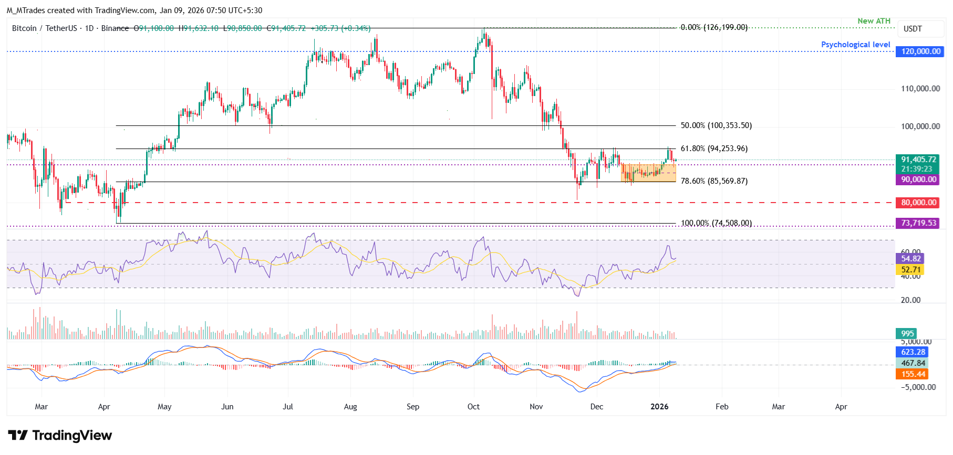Select the orange signal value label 155.44
Screen dimensions: 953x455
(913, 374)
